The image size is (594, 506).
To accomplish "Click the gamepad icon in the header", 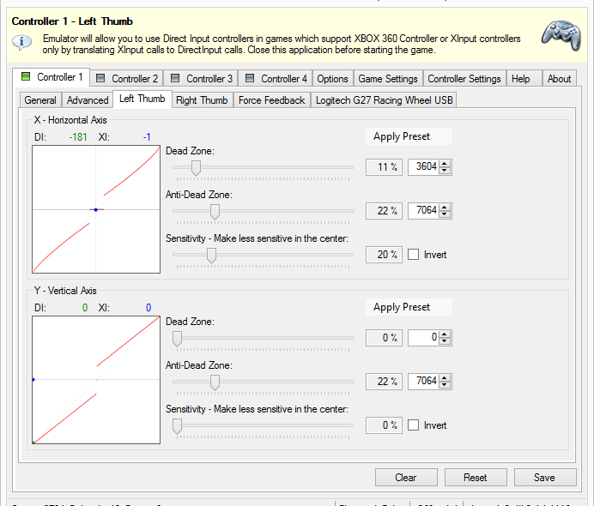I will click(561, 35).
